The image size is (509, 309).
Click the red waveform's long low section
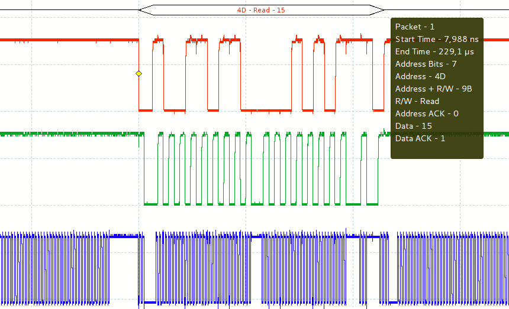[266, 110]
